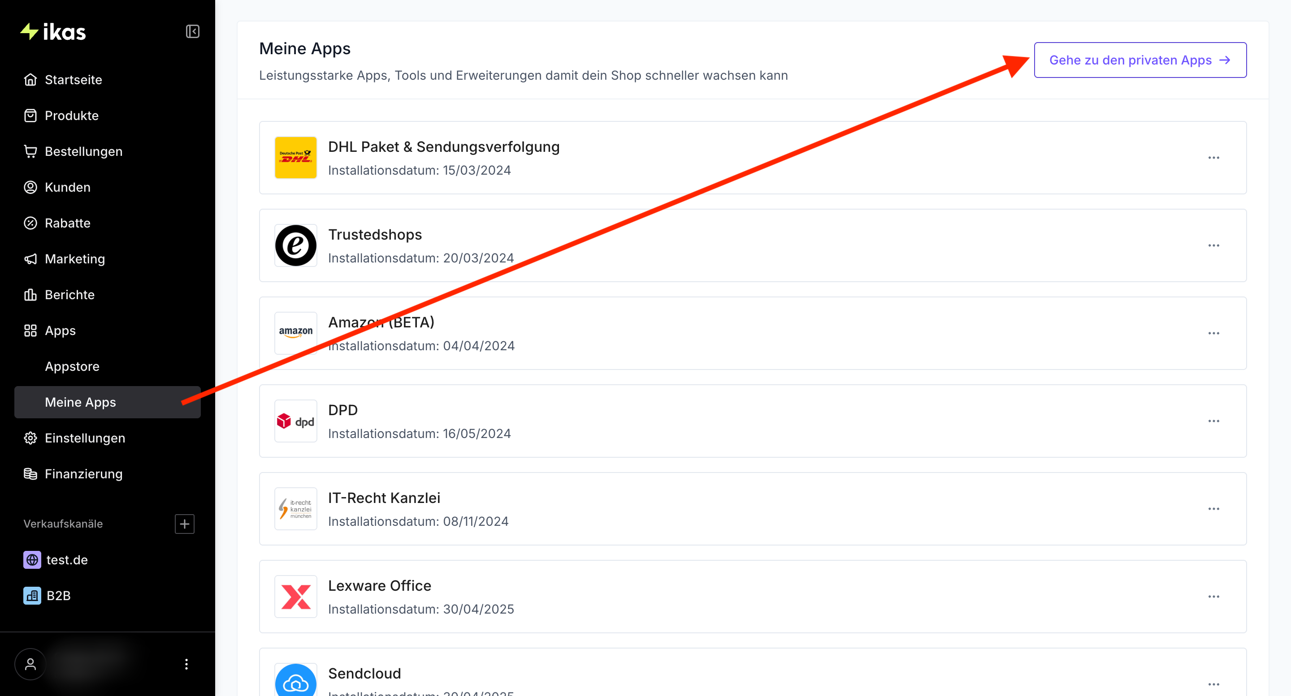Click the Finanzierung coins icon

pyautogui.click(x=30, y=474)
